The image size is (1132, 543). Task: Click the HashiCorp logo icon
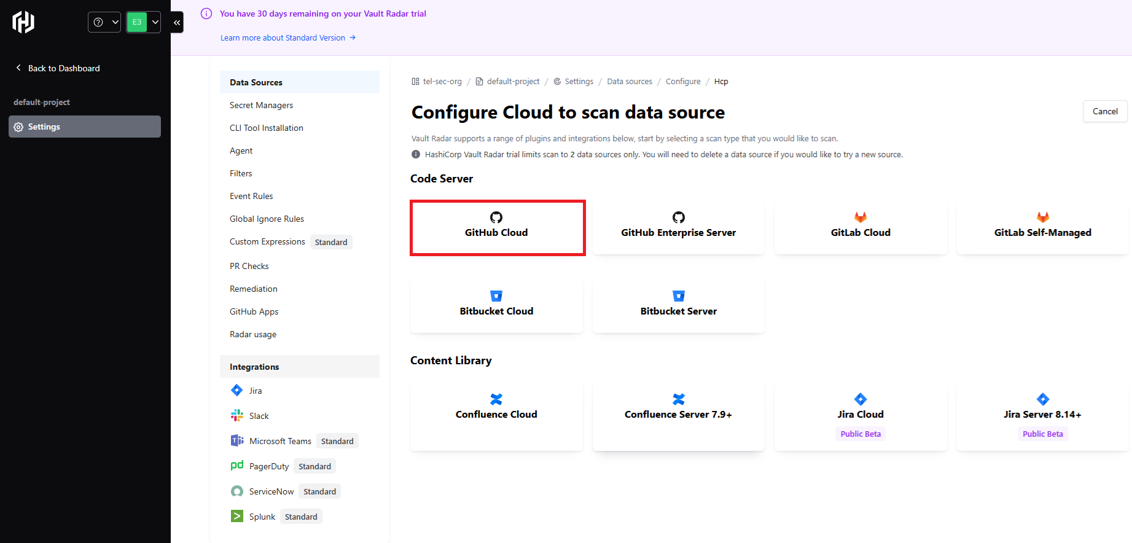pos(23,22)
